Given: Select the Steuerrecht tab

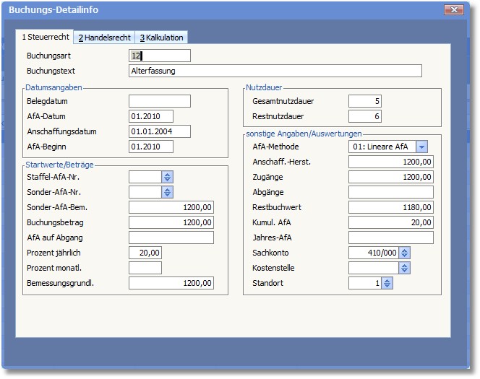Looking at the screenshot, I should pyautogui.click(x=45, y=37).
